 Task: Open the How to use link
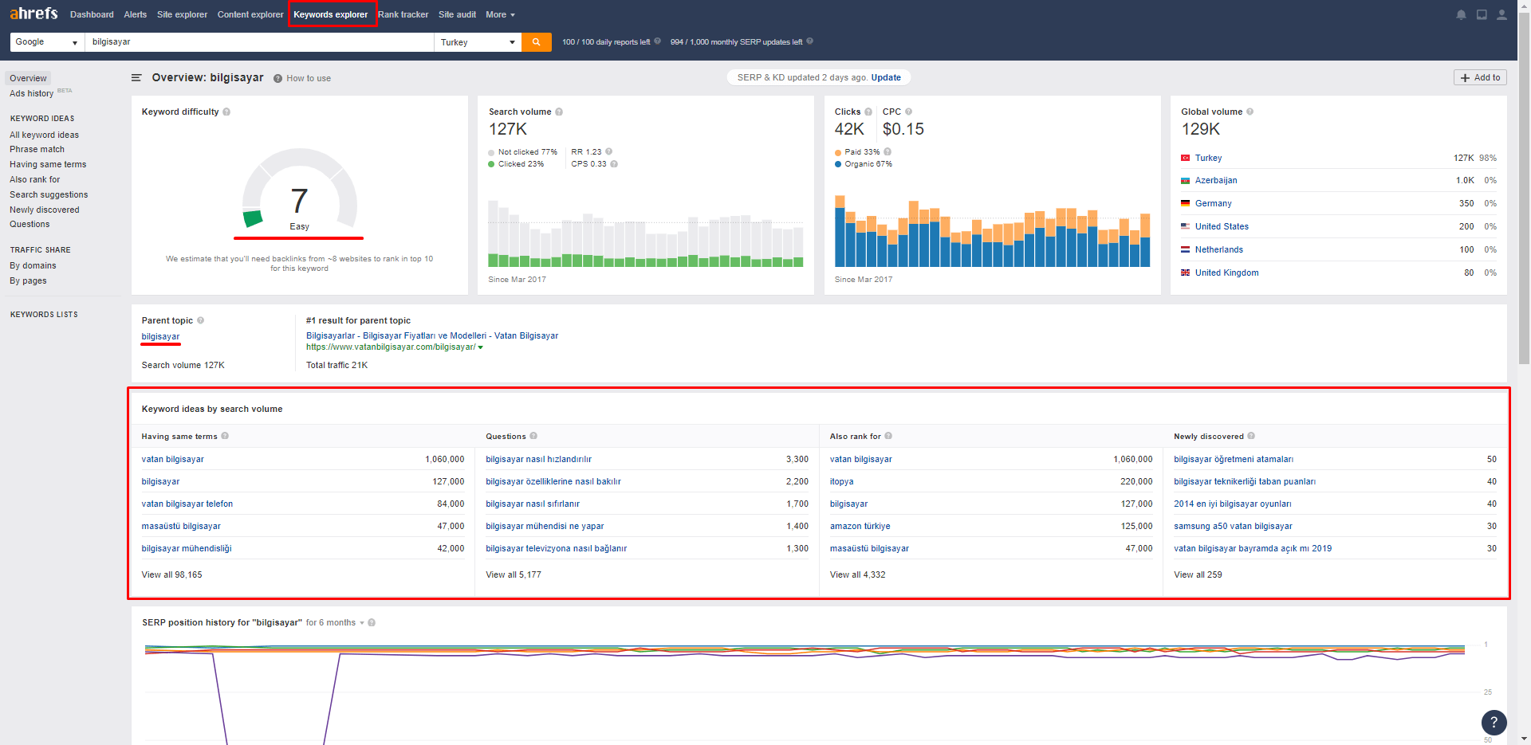click(x=309, y=79)
